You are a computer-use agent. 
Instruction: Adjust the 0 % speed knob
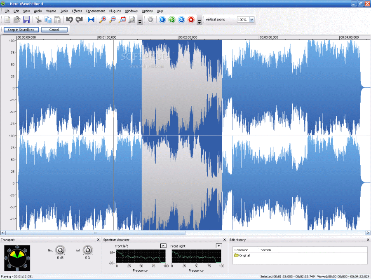88,250
